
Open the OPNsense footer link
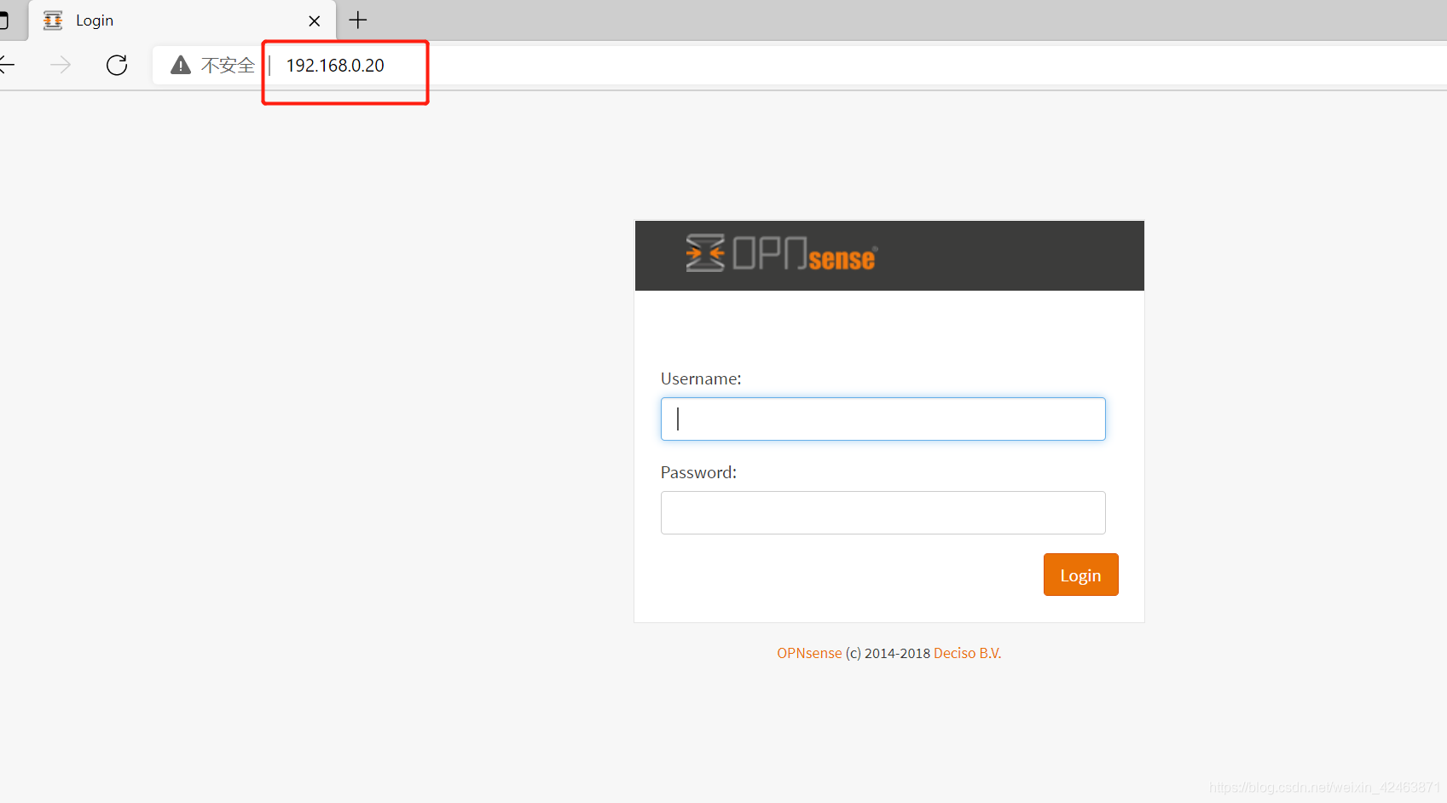809,653
